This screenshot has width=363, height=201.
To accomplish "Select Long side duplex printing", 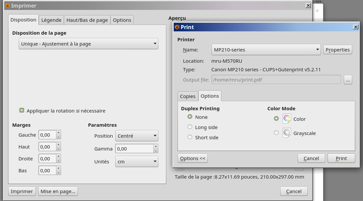I will pos(190,127).
